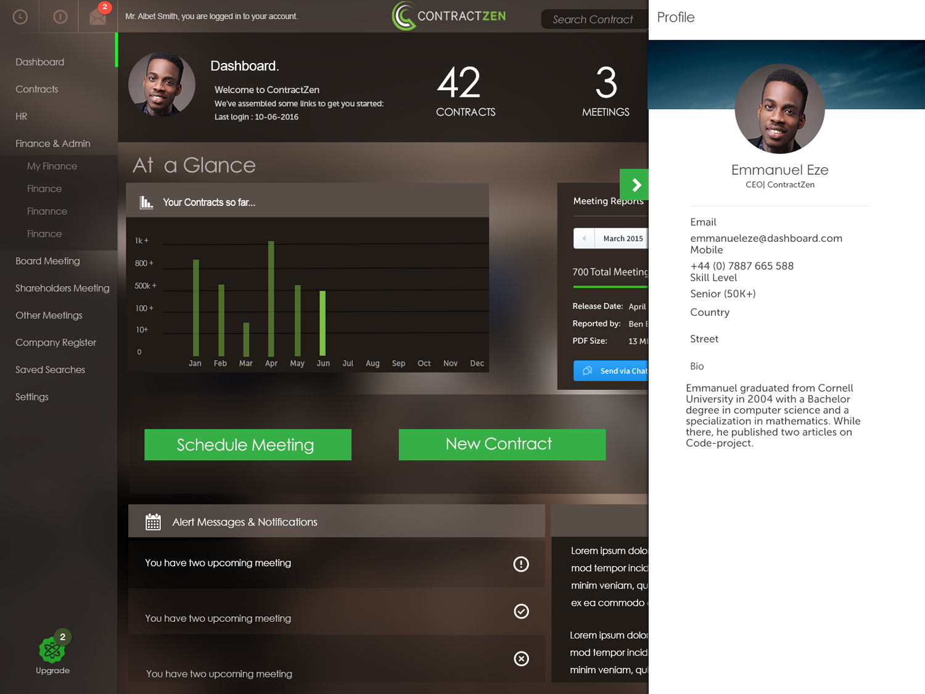Click the profile photo of Emmanuel Eze

click(780, 109)
